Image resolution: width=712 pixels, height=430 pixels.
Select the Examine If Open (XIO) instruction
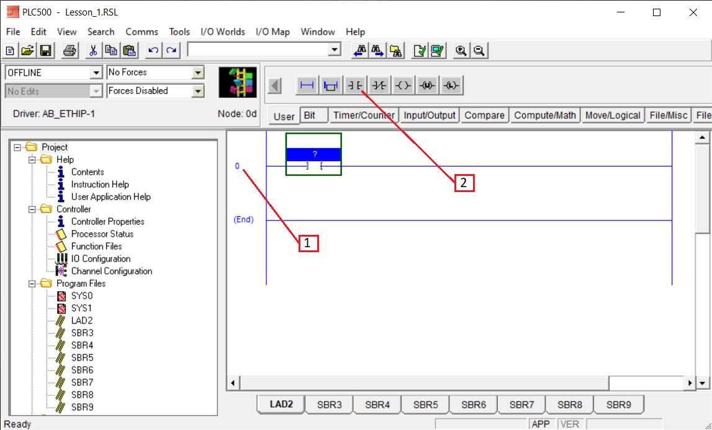pos(379,85)
